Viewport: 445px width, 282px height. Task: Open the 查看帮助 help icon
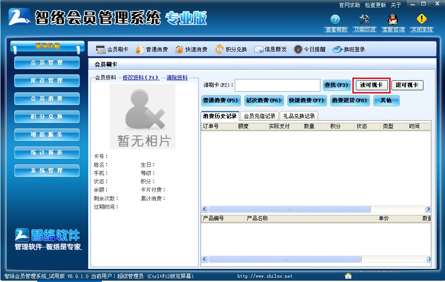pos(335,19)
